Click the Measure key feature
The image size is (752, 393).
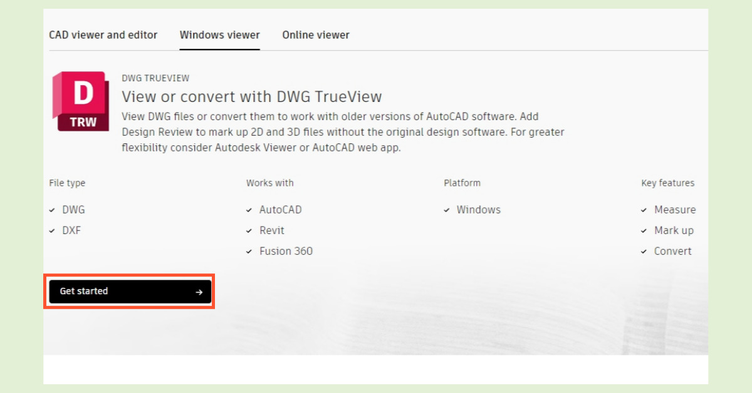coord(675,210)
